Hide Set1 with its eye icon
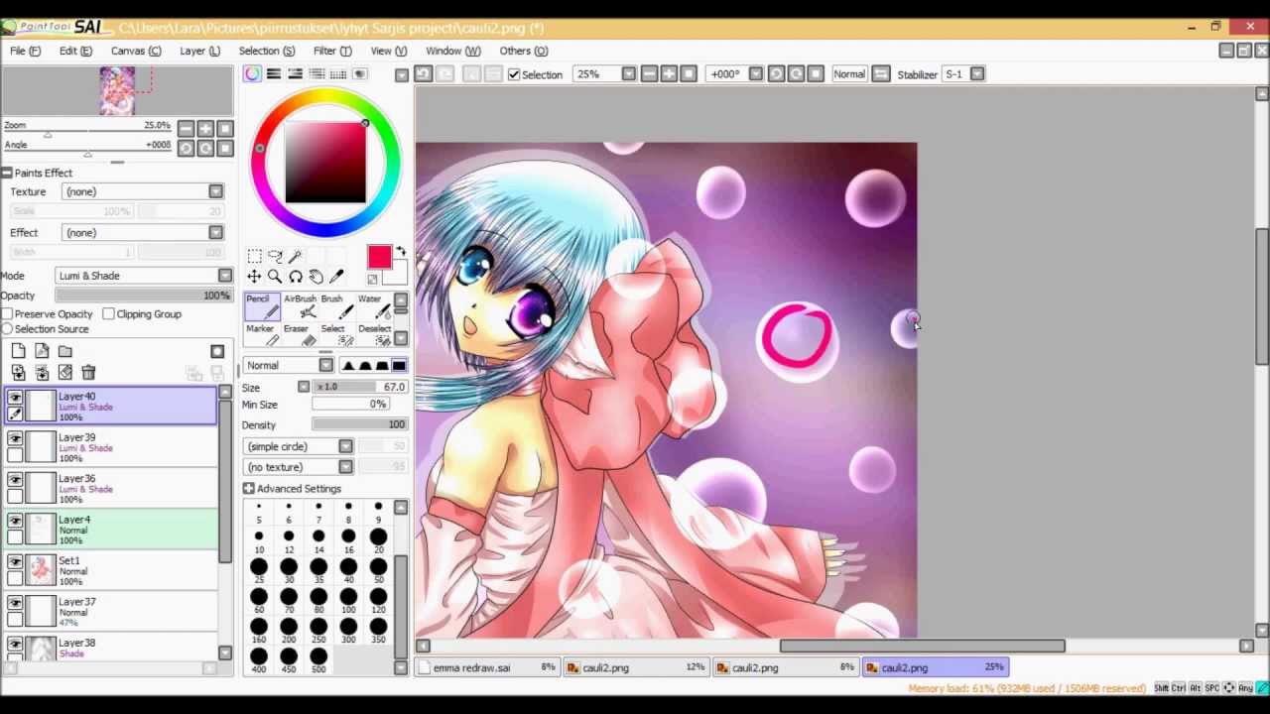This screenshot has height=714, width=1270. point(15,561)
